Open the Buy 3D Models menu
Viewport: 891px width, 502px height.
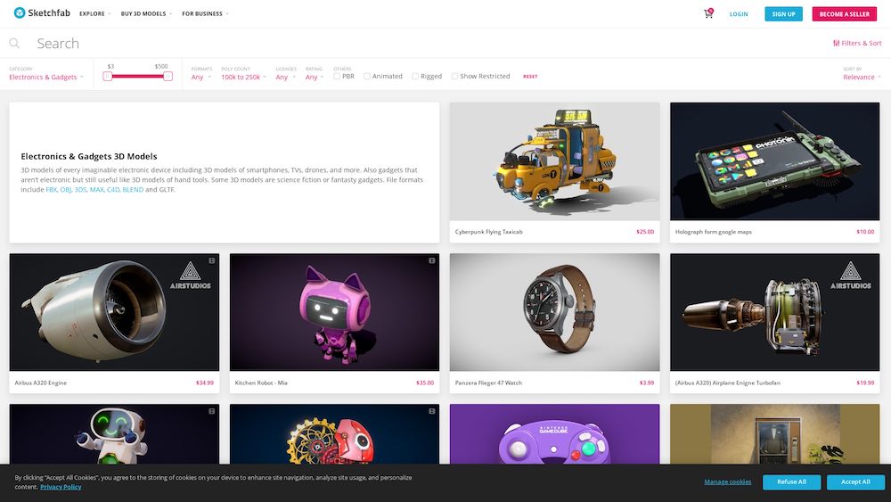[146, 14]
